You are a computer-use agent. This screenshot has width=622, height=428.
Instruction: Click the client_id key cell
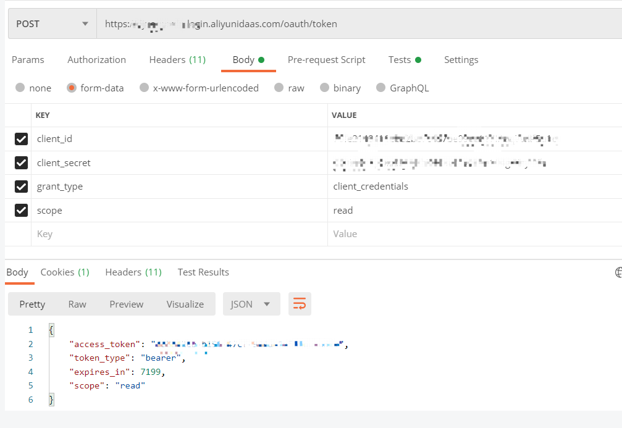point(179,139)
